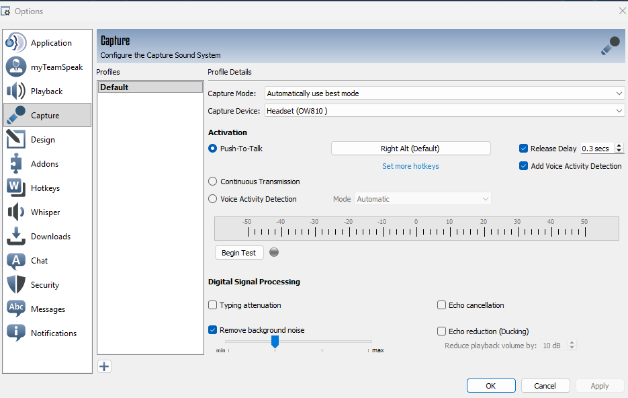The image size is (628, 398).
Task: Click the background noise removal slider handle
Action: click(x=275, y=342)
